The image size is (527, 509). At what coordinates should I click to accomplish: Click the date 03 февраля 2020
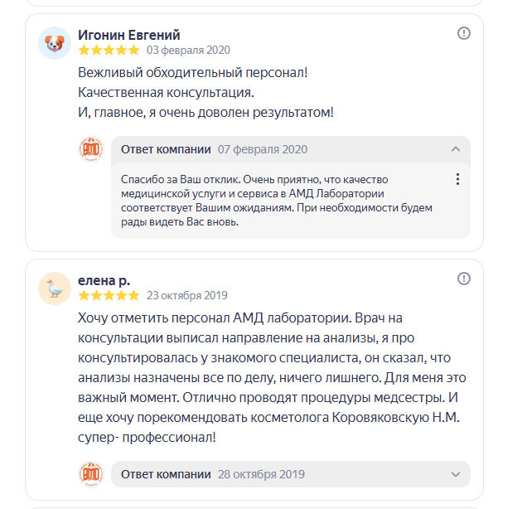pyautogui.click(x=188, y=50)
